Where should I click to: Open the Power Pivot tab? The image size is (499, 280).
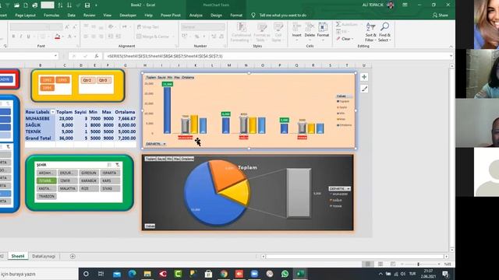[x=171, y=16]
